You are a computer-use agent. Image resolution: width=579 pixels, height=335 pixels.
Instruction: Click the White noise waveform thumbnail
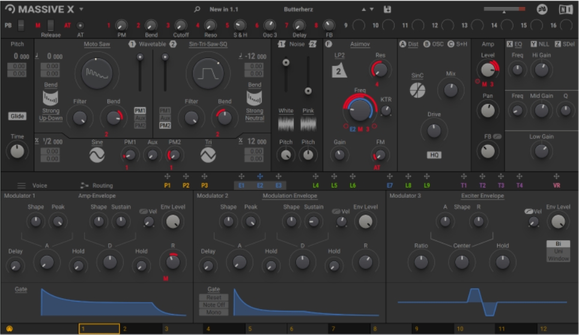[285, 124]
